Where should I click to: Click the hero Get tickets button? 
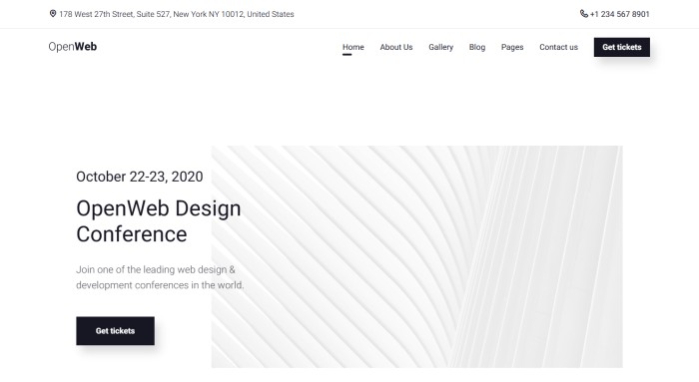pyautogui.click(x=116, y=331)
